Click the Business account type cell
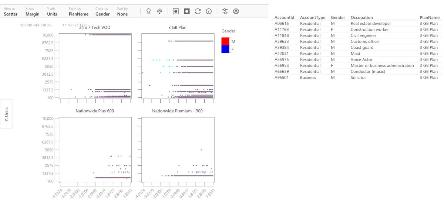This screenshot has width=444, height=208. pos(308,78)
